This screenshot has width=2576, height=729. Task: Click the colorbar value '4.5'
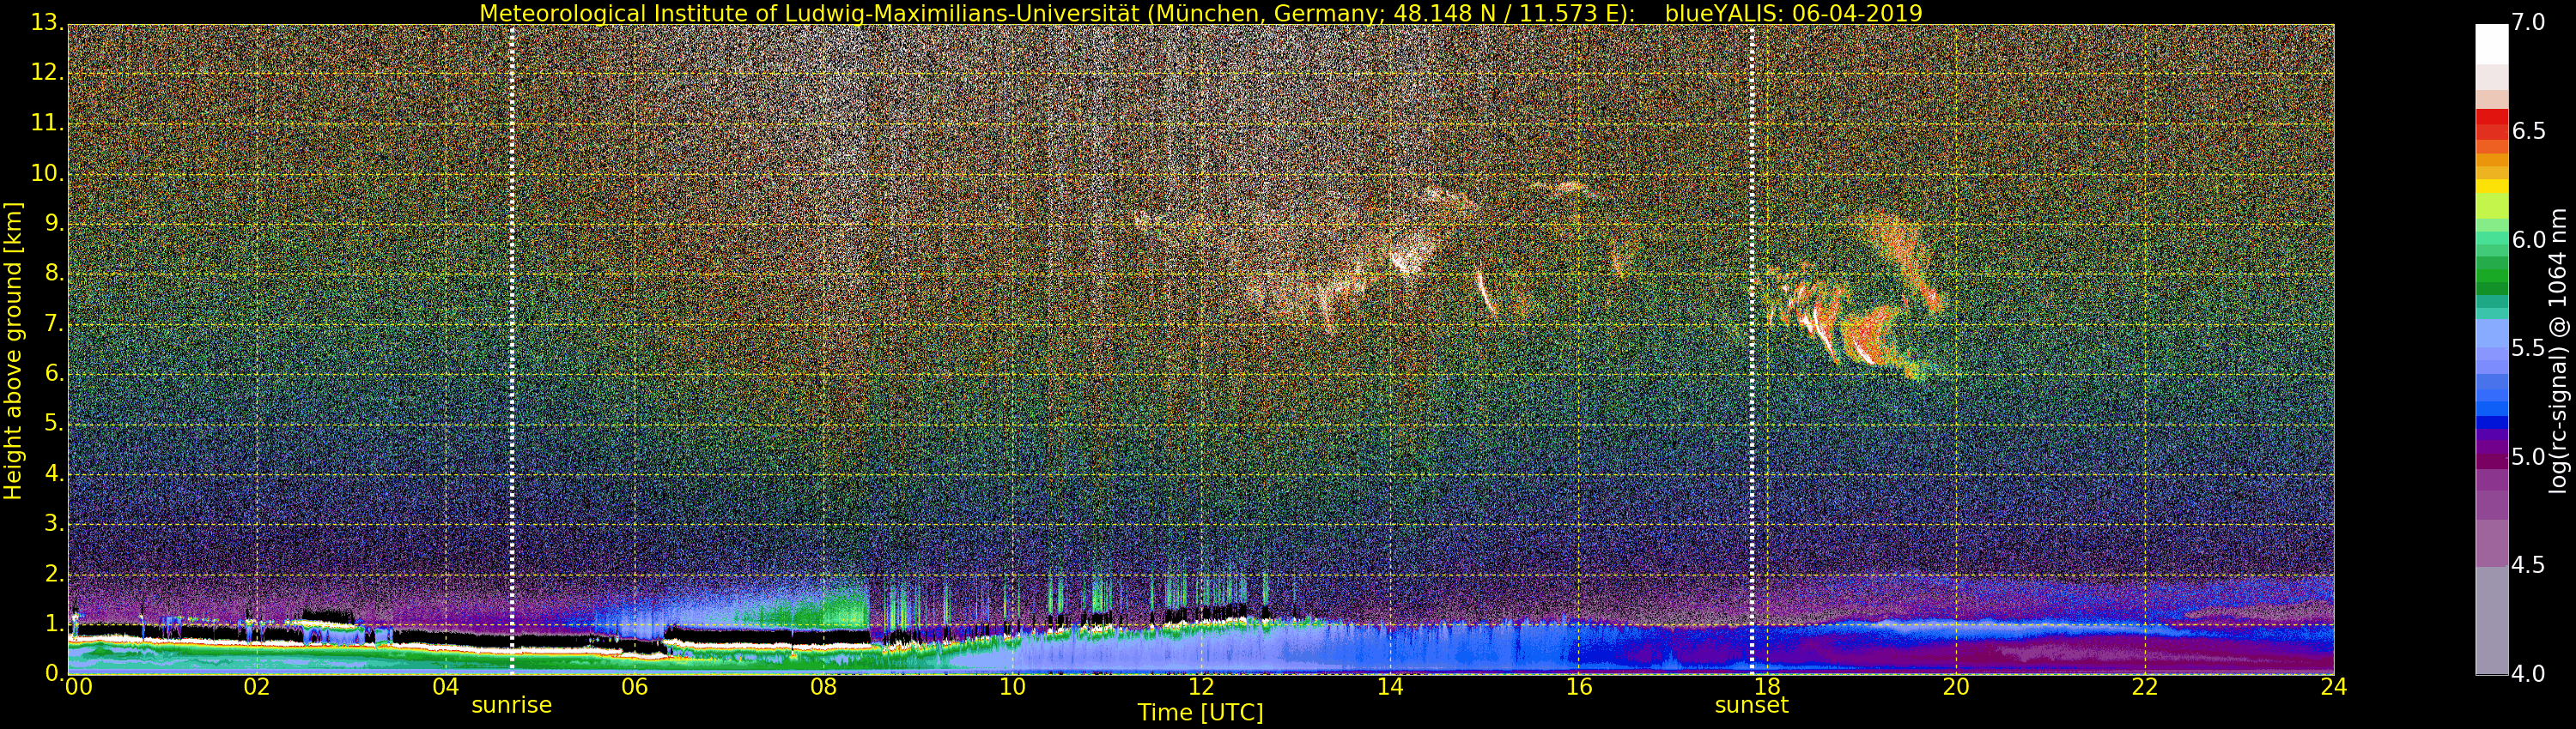(x=2528, y=565)
